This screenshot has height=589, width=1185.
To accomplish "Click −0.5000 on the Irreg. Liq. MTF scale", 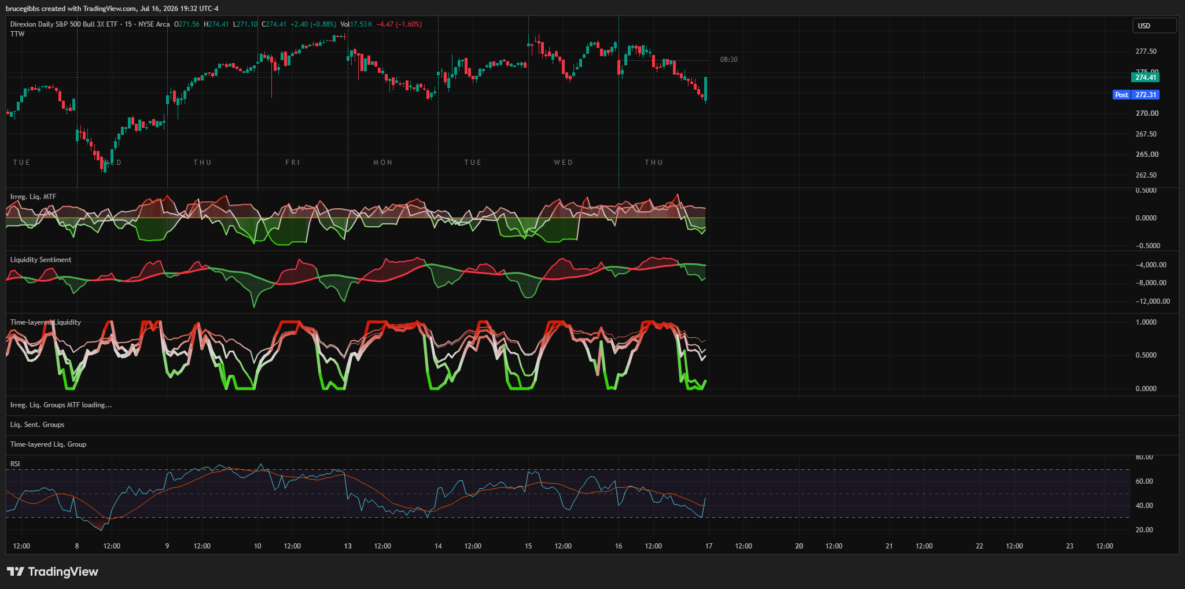I will click(1147, 246).
